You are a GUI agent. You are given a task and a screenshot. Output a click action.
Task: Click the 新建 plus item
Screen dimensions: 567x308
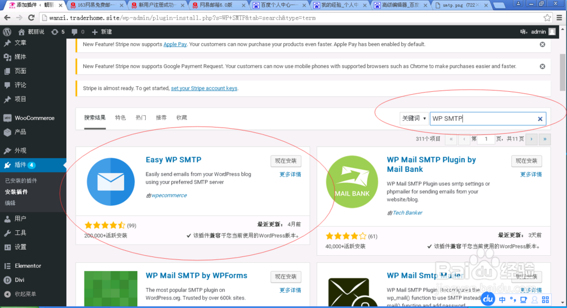pyautogui.click(x=101, y=32)
